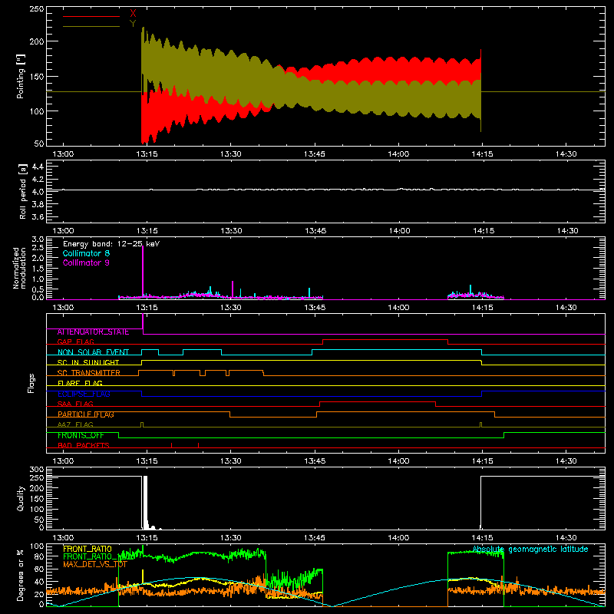
Task: Click the orange MAX_DET_VS_TOT legend entry
Action: coord(95,564)
